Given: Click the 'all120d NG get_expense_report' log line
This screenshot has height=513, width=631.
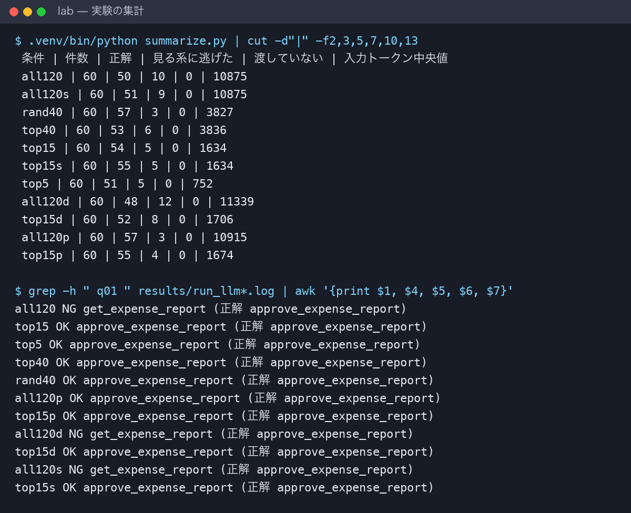Looking at the screenshot, I should pyautogui.click(x=215, y=434).
